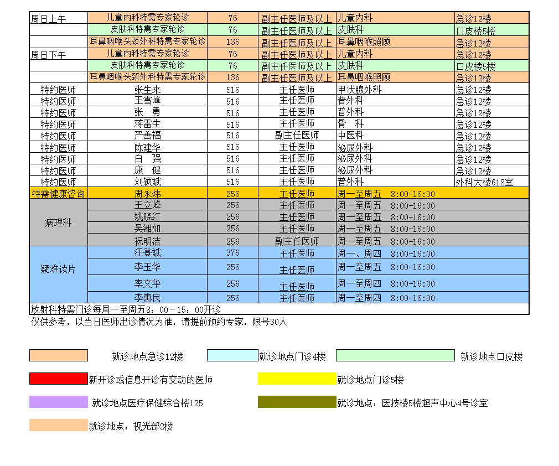Screen dimensions: 559x466
Task: Click 副主任医师 in the 严善福 row
Action: 297,136
